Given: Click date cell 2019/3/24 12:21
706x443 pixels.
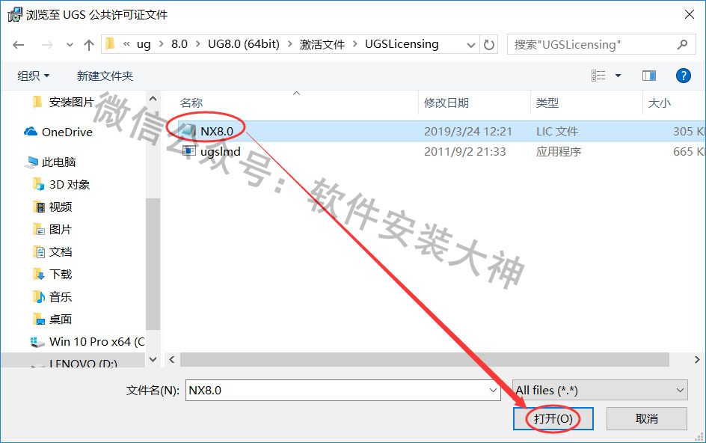Looking at the screenshot, I should (468, 131).
